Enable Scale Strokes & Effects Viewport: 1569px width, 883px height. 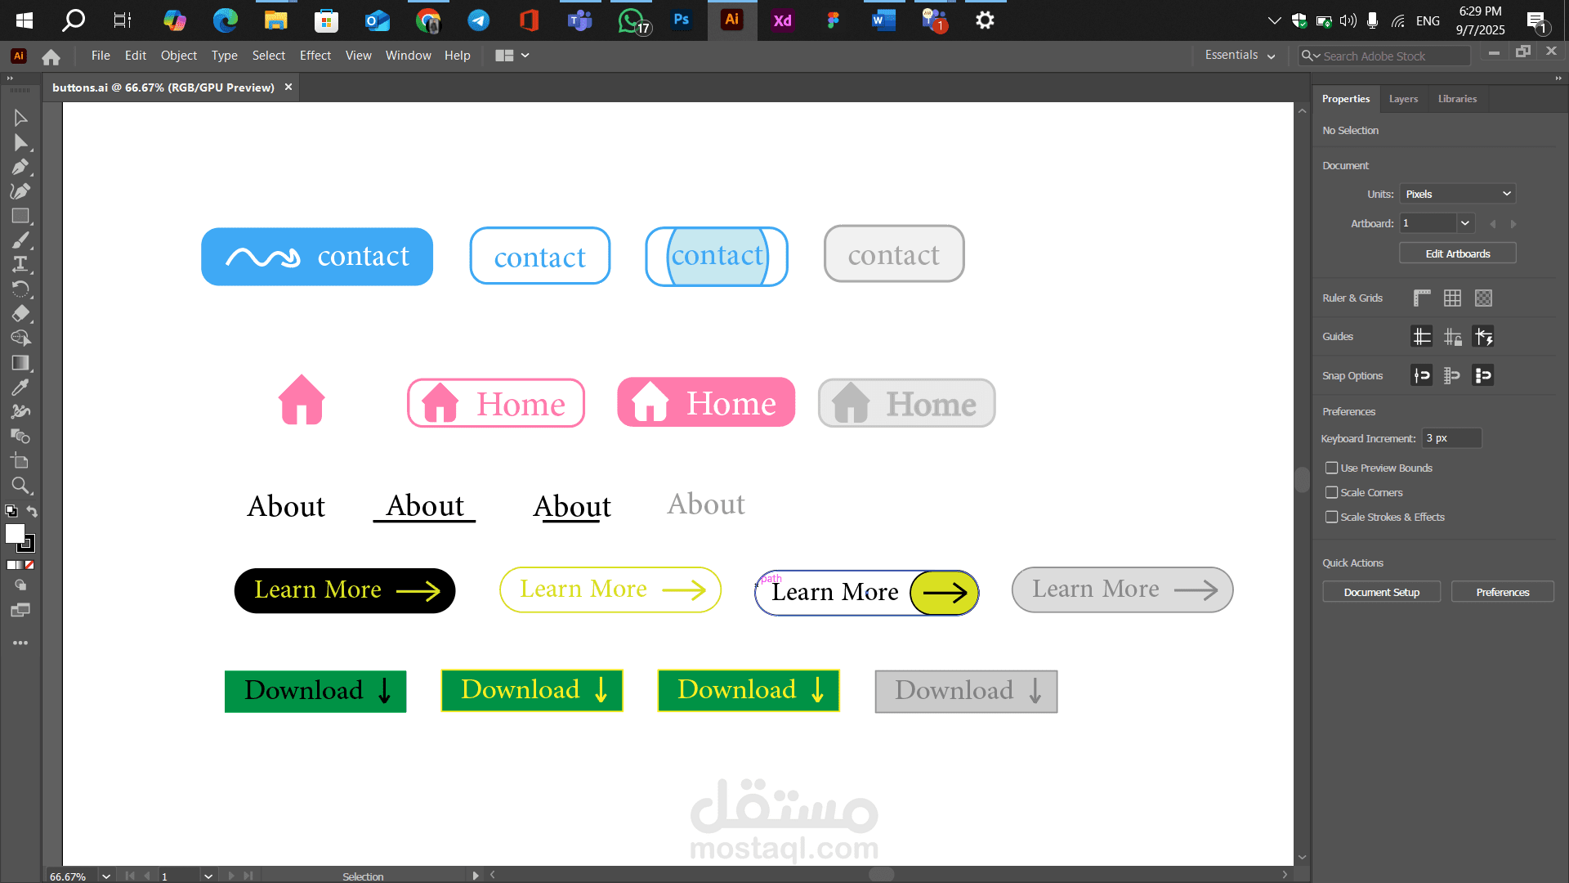click(1332, 517)
